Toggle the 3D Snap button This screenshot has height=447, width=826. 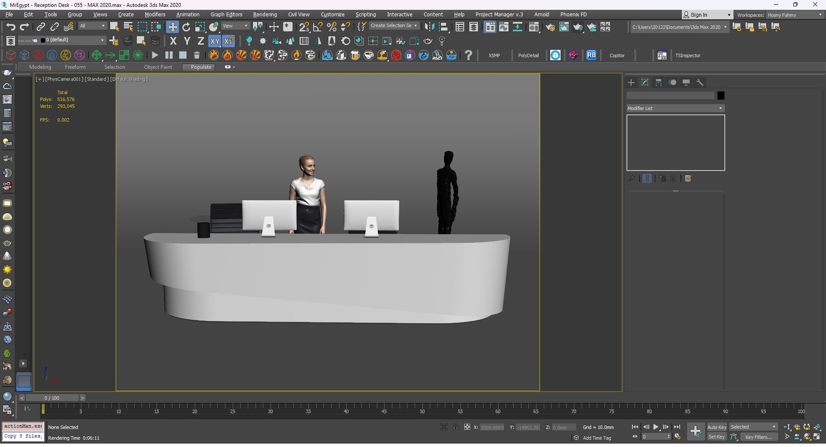coord(304,27)
